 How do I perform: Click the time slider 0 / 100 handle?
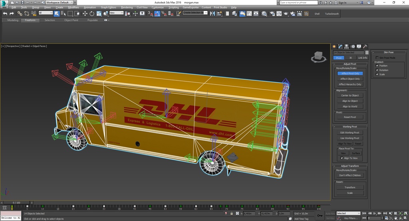click(16, 203)
